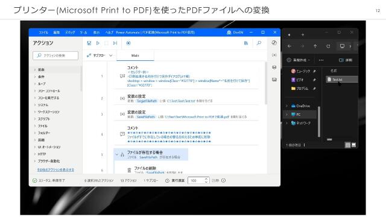Click the comment icon on step 1
This screenshot has width=386, height=217.
(x=122, y=76)
